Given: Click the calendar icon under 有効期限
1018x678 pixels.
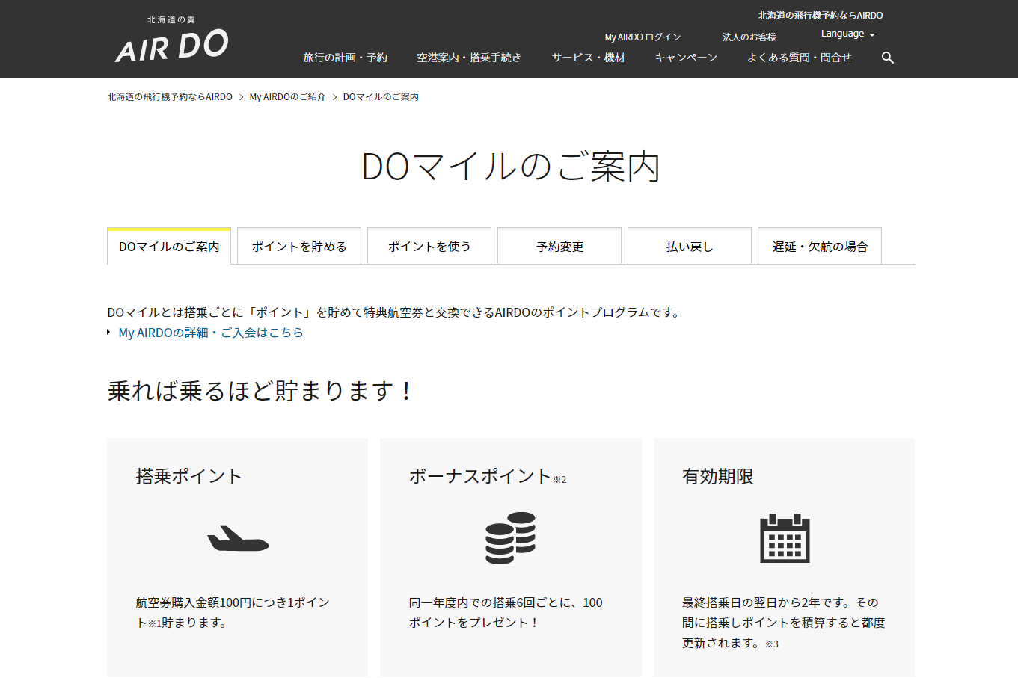Looking at the screenshot, I should (785, 538).
